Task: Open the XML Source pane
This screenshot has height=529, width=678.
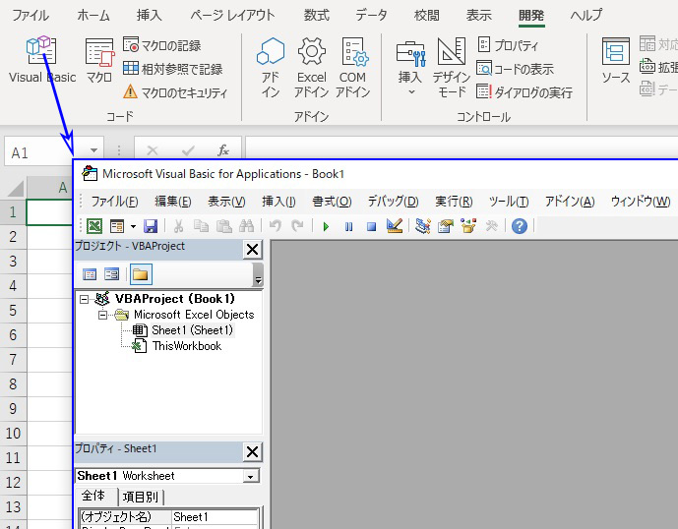Action: [616, 61]
